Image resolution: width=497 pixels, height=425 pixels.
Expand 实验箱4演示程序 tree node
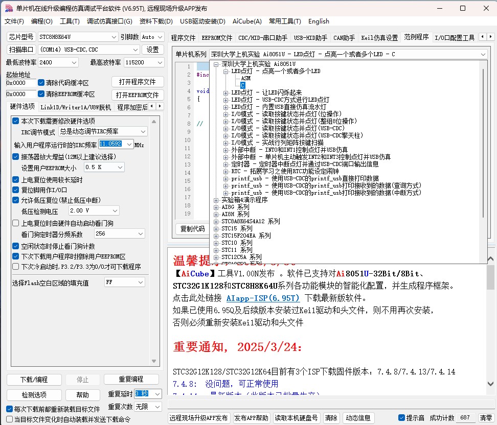tap(216, 200)
